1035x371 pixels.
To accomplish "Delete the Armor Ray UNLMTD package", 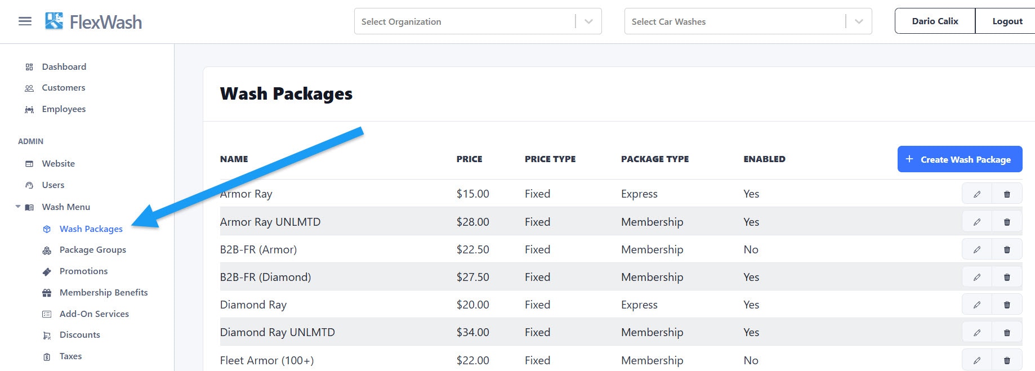I will pyautogui.click(x=1007, y=222).
